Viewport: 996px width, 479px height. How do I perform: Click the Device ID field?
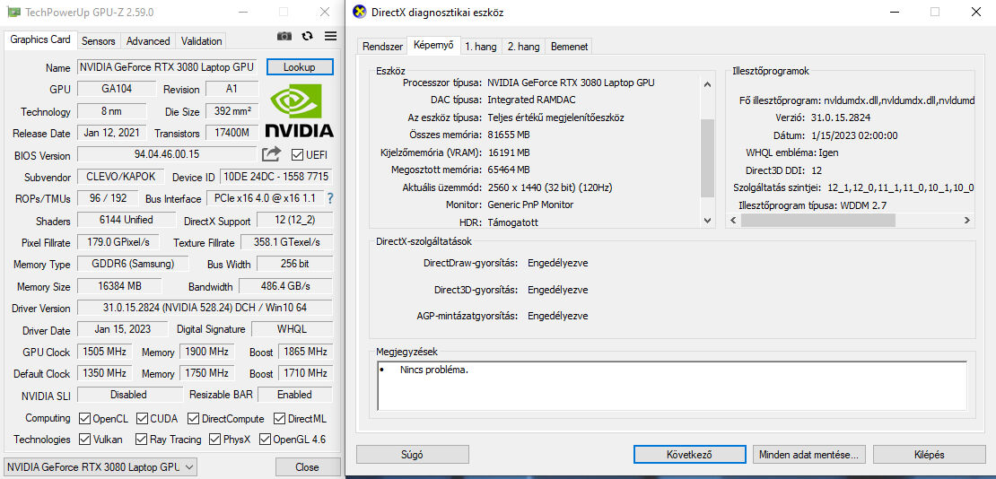click(275, 177)
